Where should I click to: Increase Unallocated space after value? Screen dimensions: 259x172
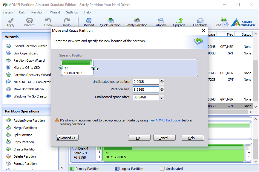[x=162, y=96]
